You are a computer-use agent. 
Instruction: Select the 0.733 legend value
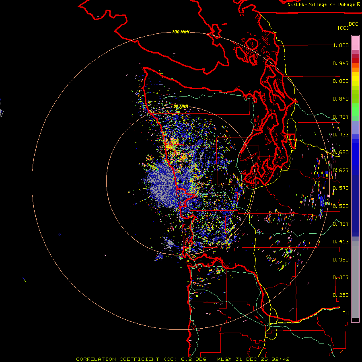(x=341, y=135)
